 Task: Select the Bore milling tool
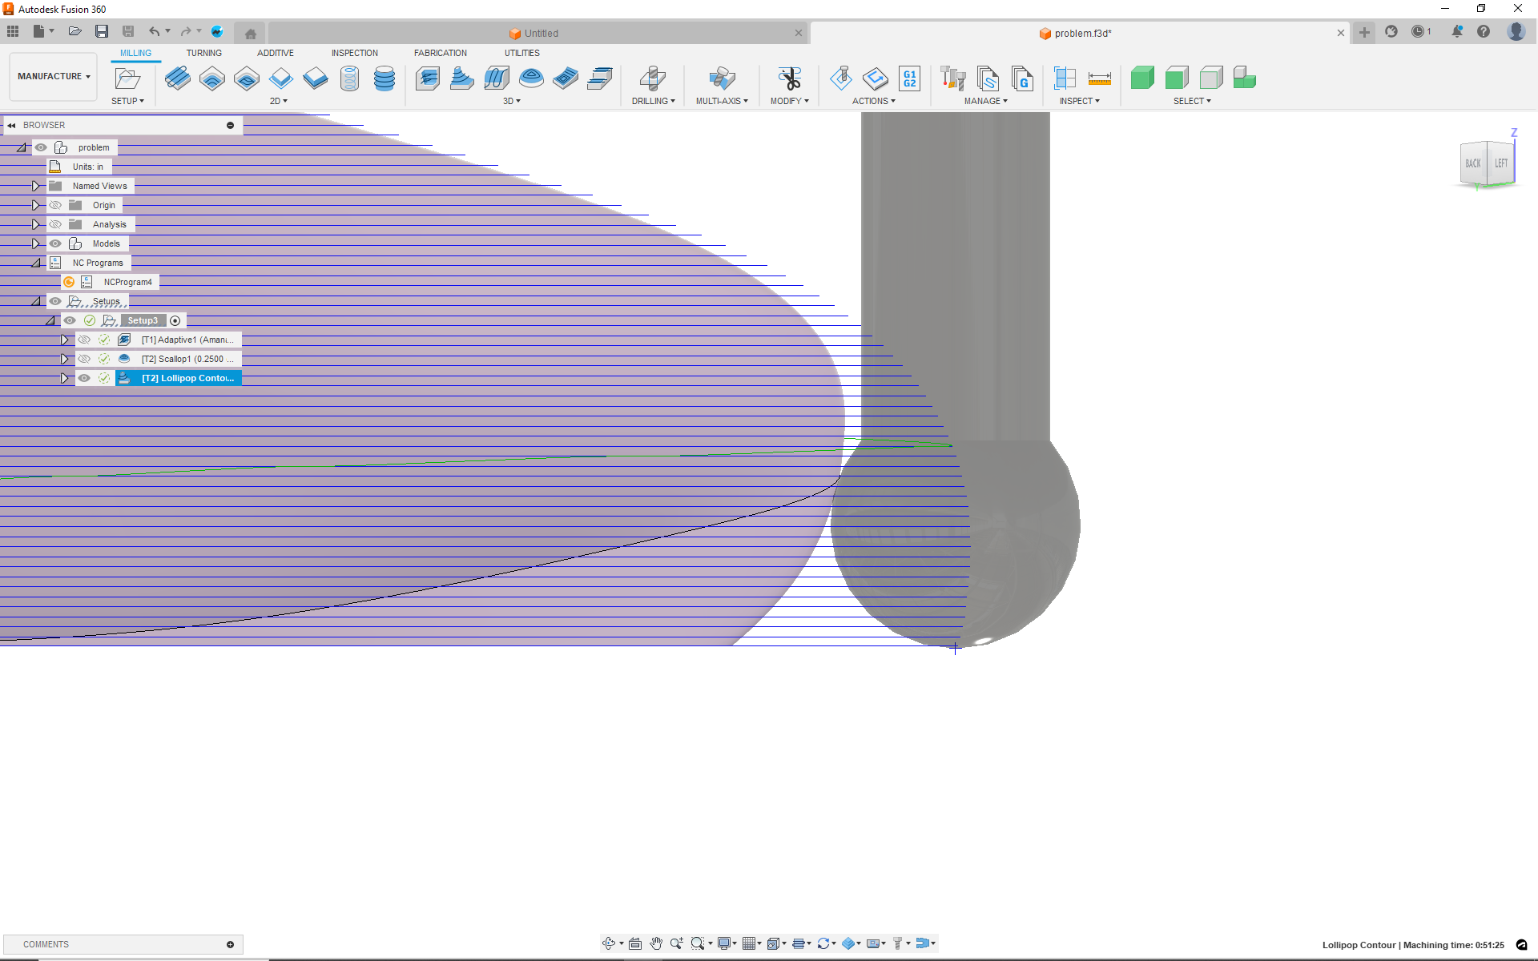pyautogui.click(x=349, y=79)
